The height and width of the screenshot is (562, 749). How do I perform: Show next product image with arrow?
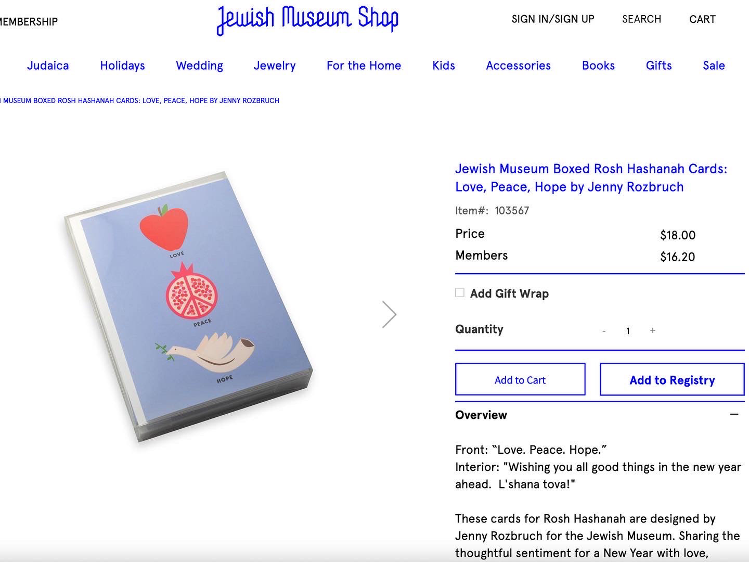click(x=389, y=314)
